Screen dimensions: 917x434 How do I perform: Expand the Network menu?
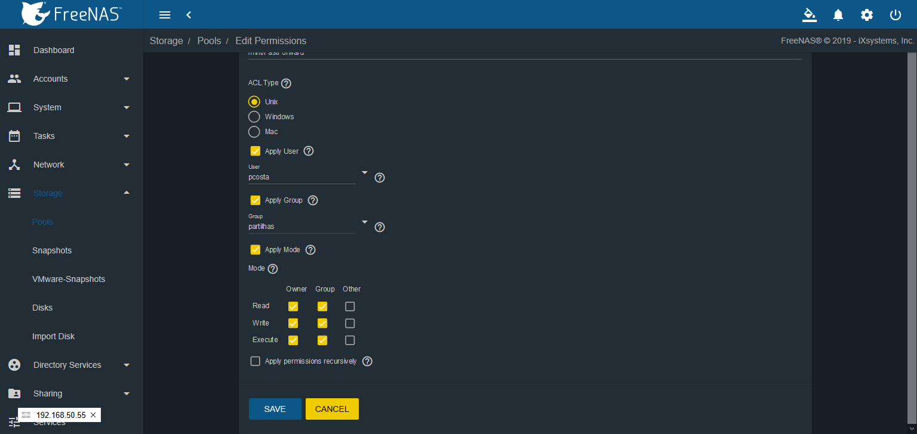(x=72, y=165)
